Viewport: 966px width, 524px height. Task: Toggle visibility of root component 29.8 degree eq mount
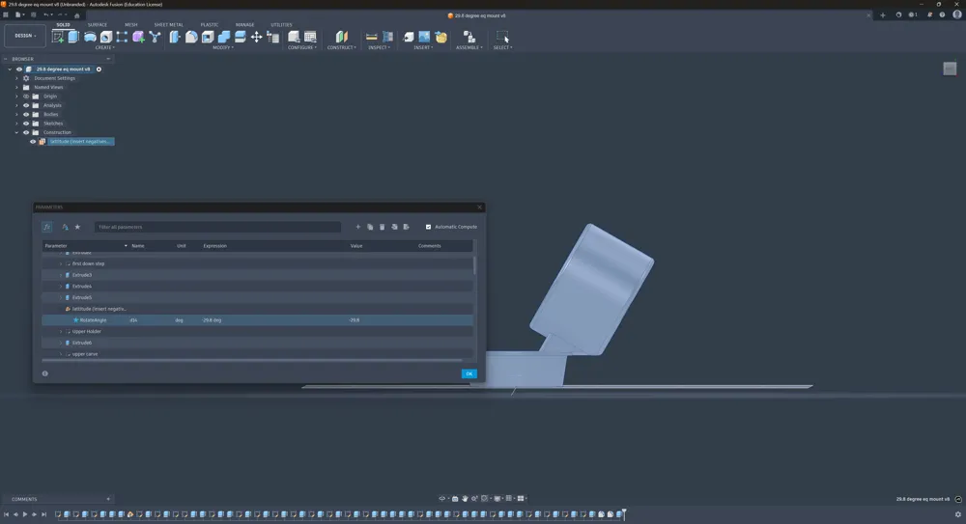click(x=19, y=69)
